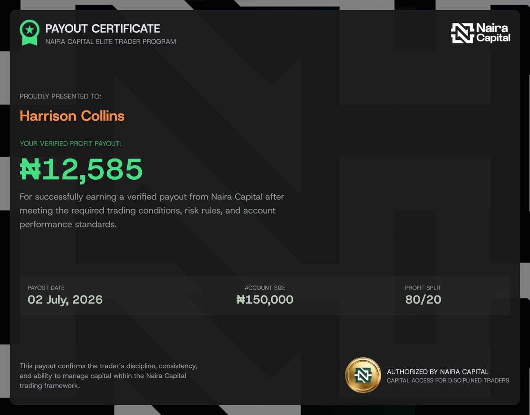Select the ₦150,000 account size value
The width and height of the screenshot is (530, 415).
265,300
